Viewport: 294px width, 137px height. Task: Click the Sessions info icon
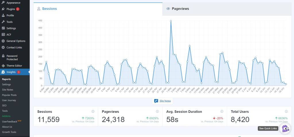(x=93, y=111)
